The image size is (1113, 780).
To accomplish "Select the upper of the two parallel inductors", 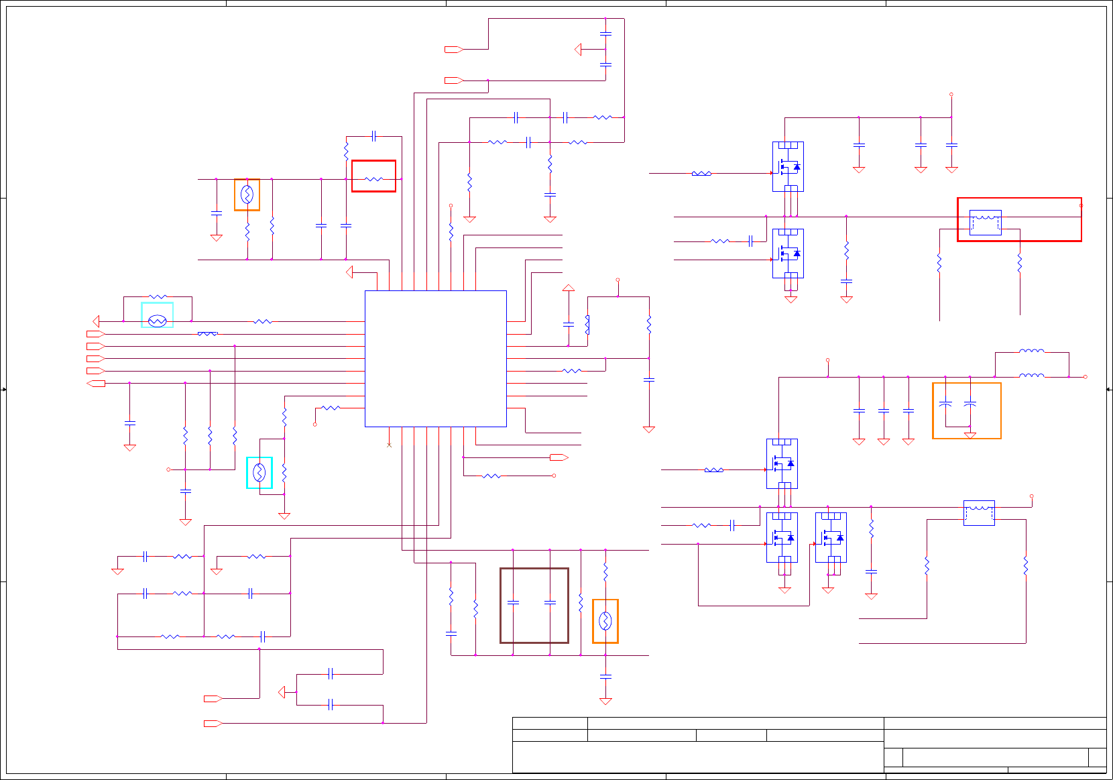I will pos(1031,351).
